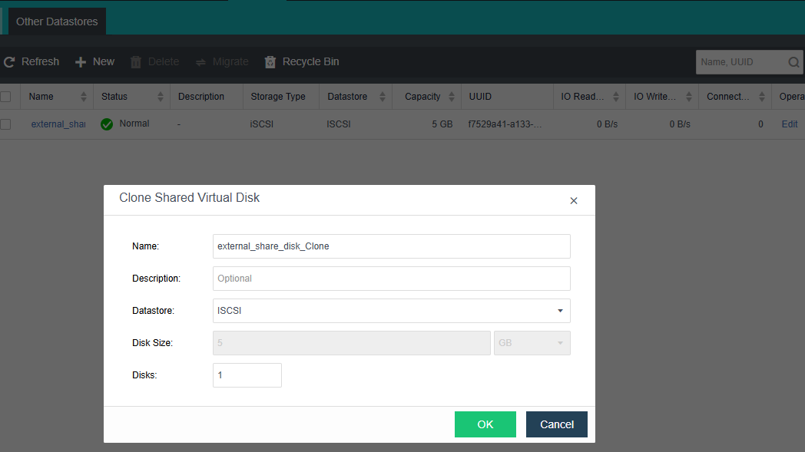This screenshot has width=805, height=452.
Task: Expand the Datastore ISCSI dropdown
Action: click(x=559, y=311)
